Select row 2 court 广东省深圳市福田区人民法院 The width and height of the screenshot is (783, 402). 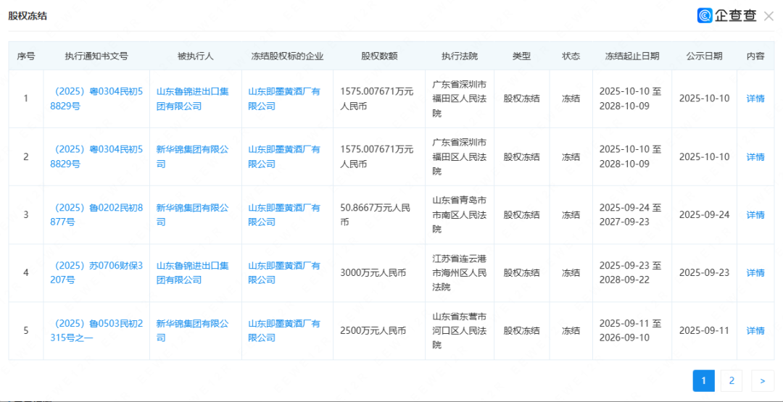(460, 156)
